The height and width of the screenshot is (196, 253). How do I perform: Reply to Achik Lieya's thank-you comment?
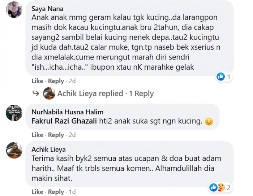coord(56,192)
